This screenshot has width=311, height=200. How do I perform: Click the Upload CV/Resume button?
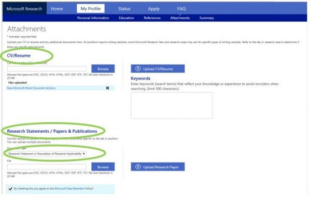[158, 68]
